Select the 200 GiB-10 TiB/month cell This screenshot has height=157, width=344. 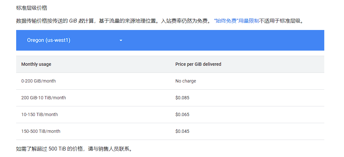(43, 98)
